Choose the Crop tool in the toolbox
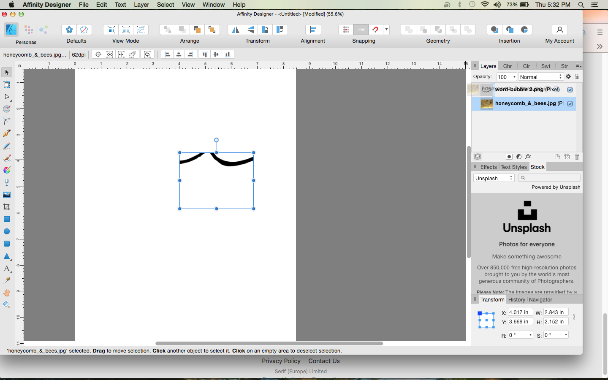 (x=7, y=207)
